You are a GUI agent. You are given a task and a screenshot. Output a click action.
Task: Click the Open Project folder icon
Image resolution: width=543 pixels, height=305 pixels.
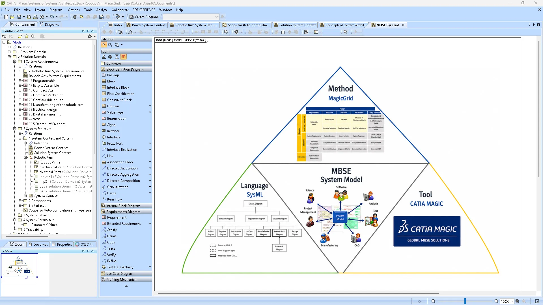tap(12, 17)
